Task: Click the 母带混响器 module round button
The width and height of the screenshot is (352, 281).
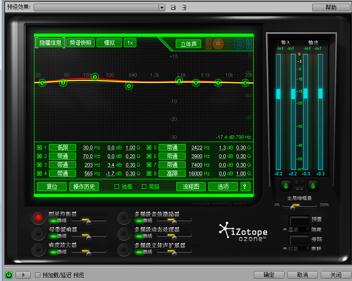Action: (39, 233)
